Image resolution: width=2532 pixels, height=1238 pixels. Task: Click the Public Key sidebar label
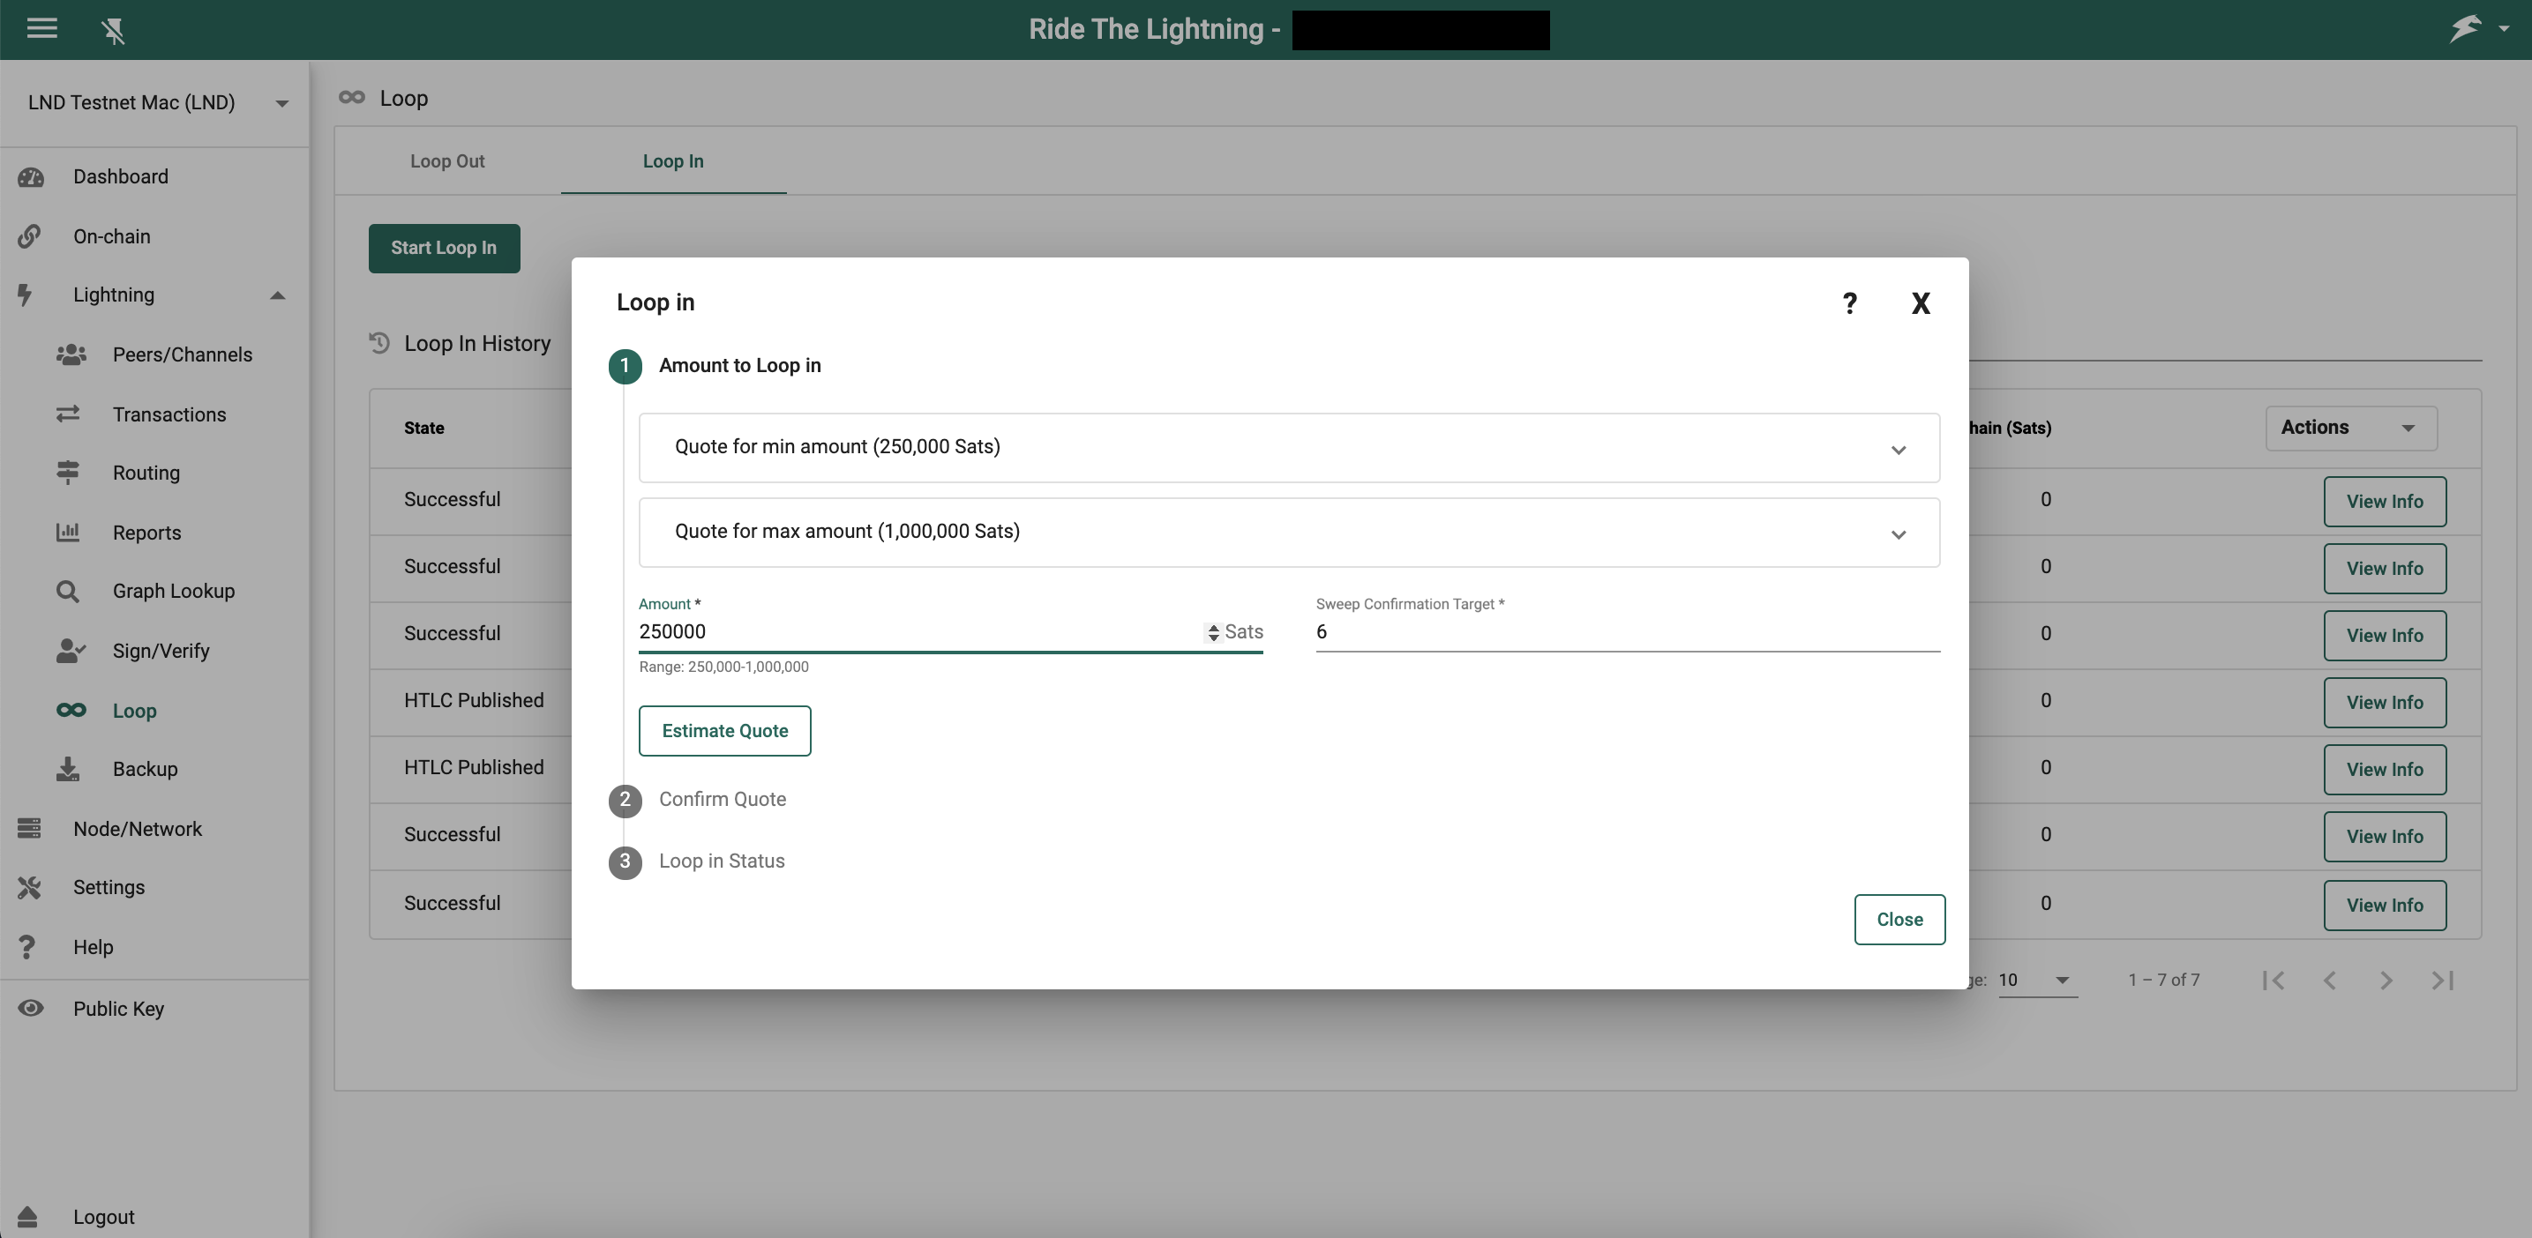[x=118, y=1009]
